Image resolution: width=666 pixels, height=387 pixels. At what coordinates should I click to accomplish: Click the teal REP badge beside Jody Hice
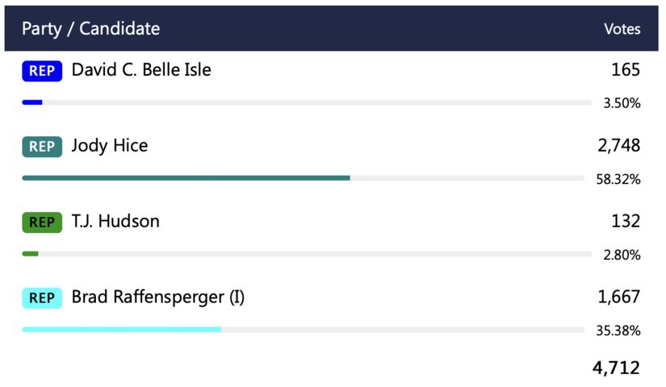click(42, 147)
